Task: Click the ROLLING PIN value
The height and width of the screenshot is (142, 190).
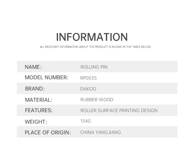Action: [94, 67]
